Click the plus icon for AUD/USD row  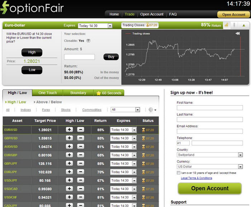click(x=69, y=146)
